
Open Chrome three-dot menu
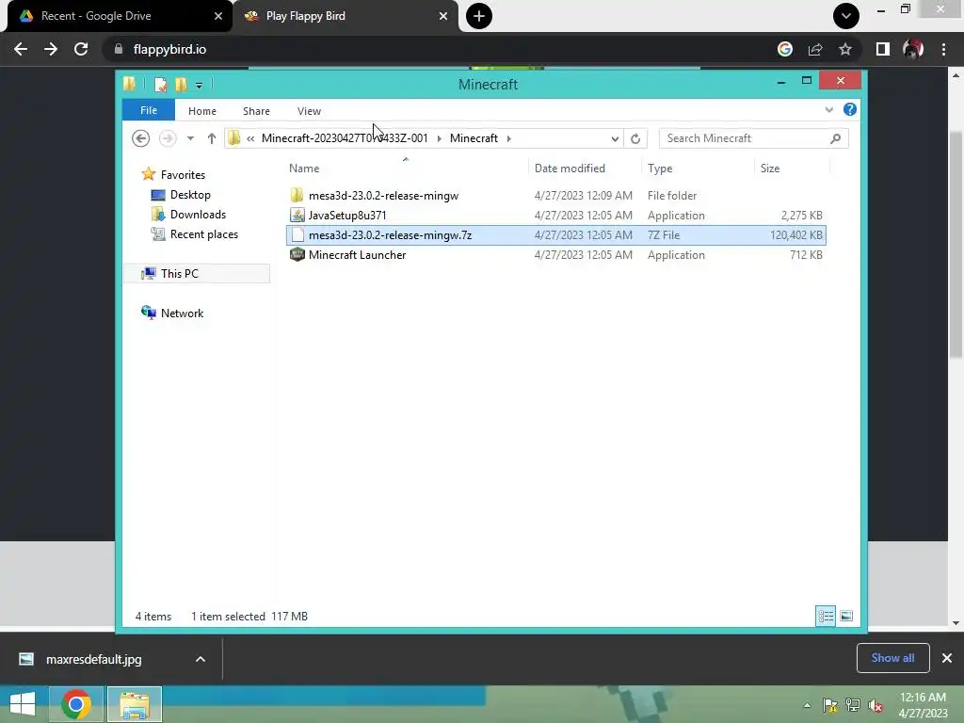pyautogui.click(x=943, y=49)
